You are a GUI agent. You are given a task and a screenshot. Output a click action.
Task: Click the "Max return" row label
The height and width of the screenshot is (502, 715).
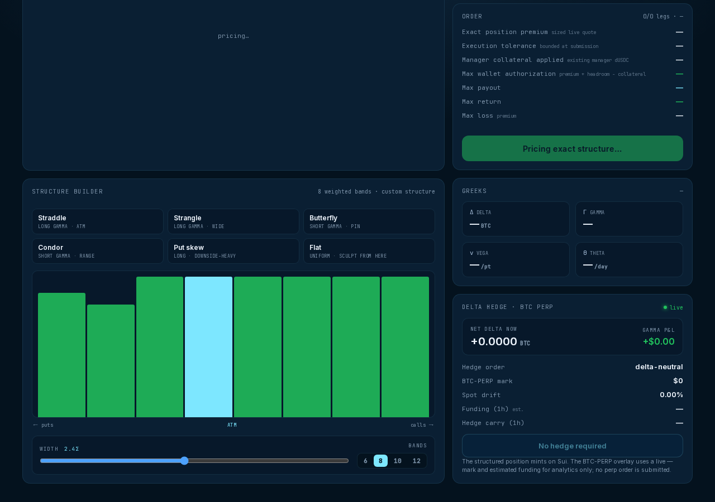tap(482, 102)
